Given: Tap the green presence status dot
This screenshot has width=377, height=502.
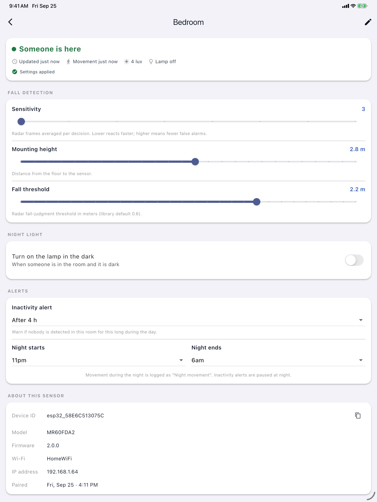Looking at the screenshot, I should [x=14, y=49].
